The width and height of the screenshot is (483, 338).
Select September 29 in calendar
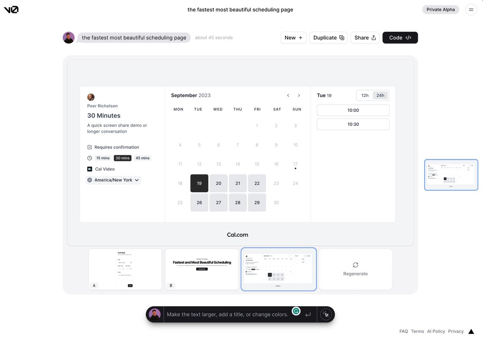[257, 202]
